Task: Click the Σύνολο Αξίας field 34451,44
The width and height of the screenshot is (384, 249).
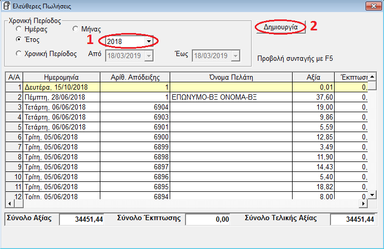Action: coord(82,219)
